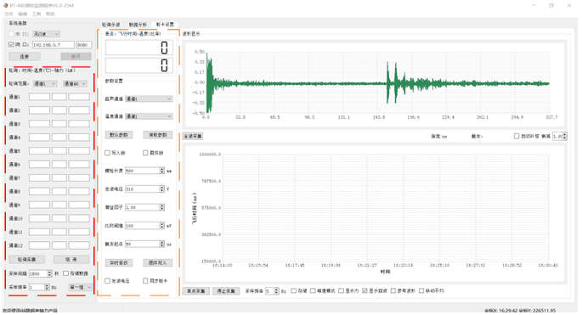Toggle the 自动补偿 checkbox above the chart
Screen dimensions: 582x315
(517, 136)
